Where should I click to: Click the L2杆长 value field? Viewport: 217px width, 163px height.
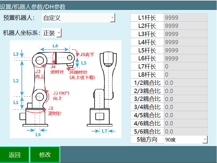[186, 26]
